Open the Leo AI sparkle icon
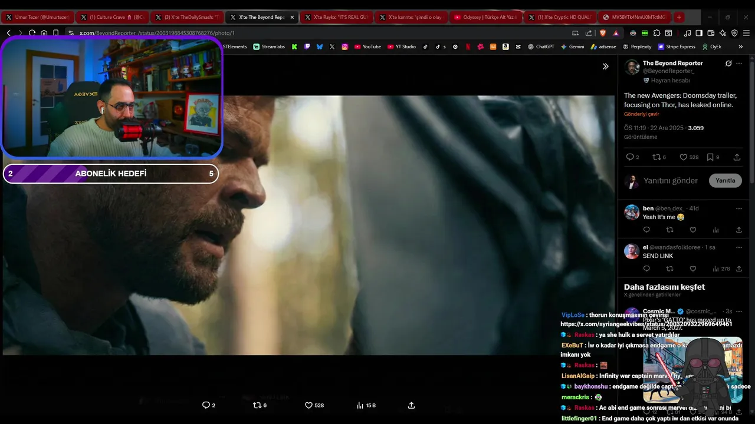 (x=723, y=33)
